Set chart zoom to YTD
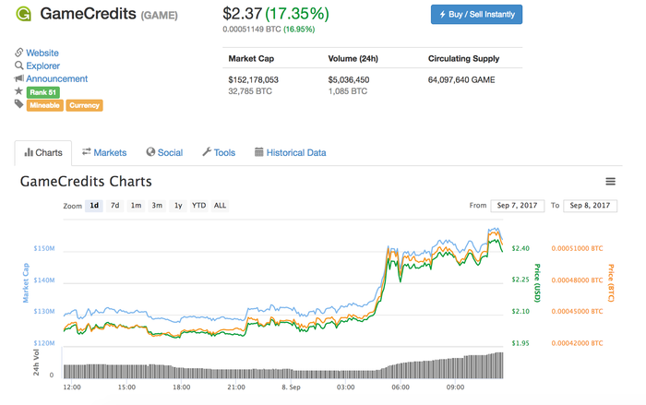This screenshot has width=646, height=405. click(199, 206)
